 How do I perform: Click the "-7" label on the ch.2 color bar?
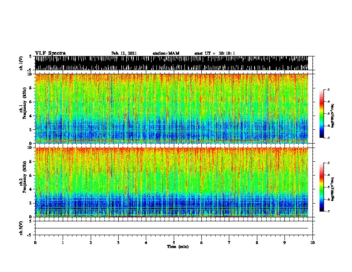point(328,211)
